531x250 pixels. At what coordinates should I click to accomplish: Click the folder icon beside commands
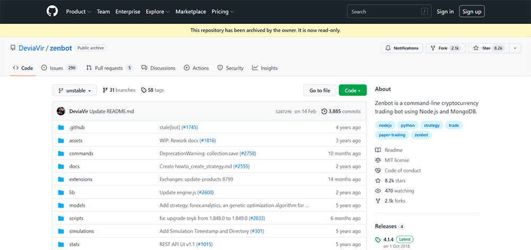coord(61,153)
